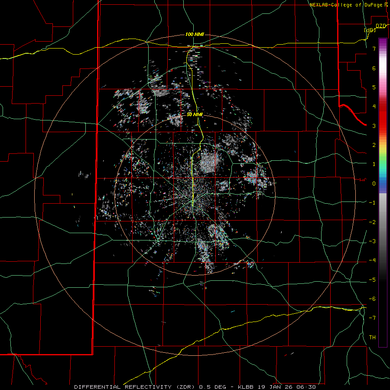
Task: Click the [dB] units label
Action: (x=370, y=30)
